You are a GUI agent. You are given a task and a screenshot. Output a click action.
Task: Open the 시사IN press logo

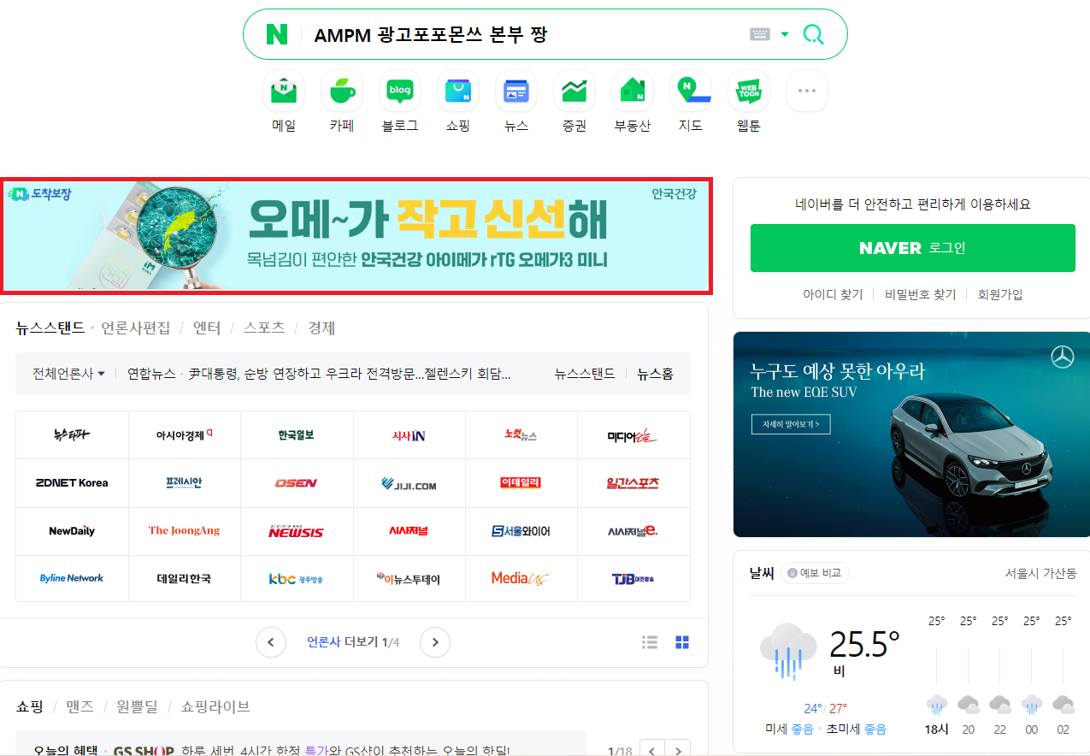[409, 435]
